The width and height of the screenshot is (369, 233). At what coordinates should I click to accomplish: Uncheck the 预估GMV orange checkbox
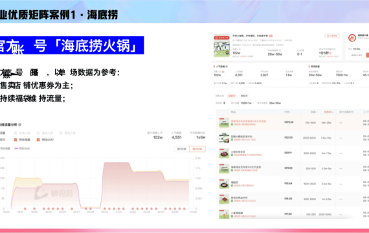(38, 140)
